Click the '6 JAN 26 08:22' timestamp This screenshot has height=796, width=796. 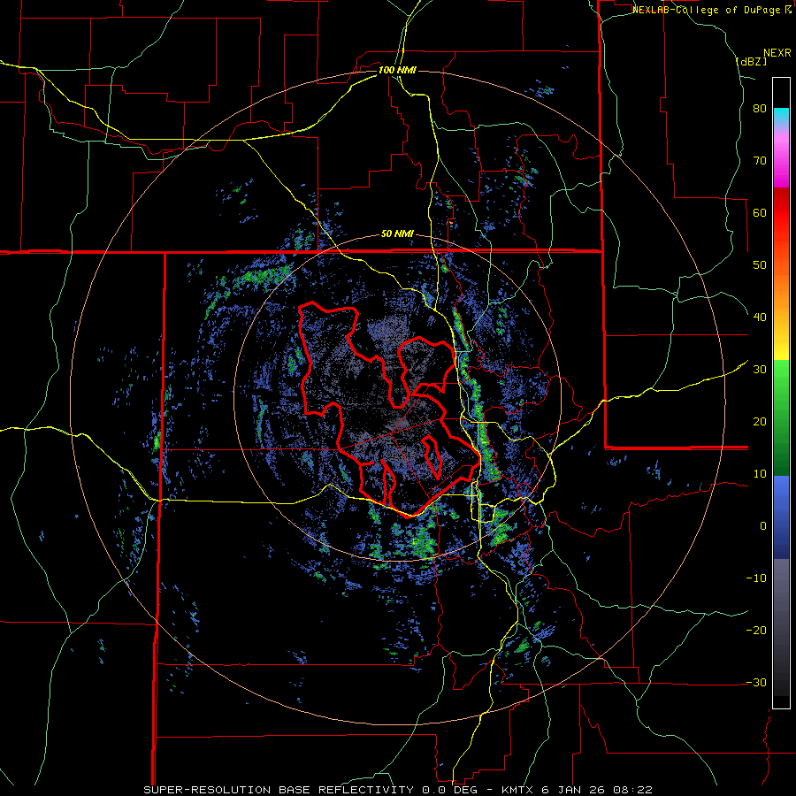click(595, 790)
